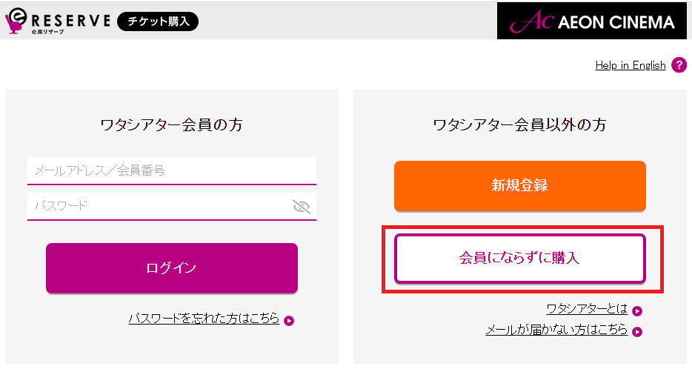
Task: Toggle password visibility eye icon
Action: pos(302,206)
